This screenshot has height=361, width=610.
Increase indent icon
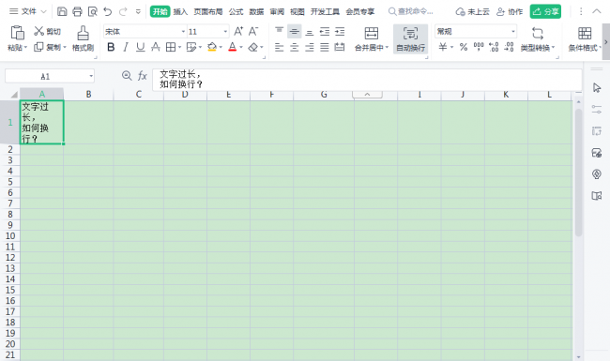tap(340, 31)
